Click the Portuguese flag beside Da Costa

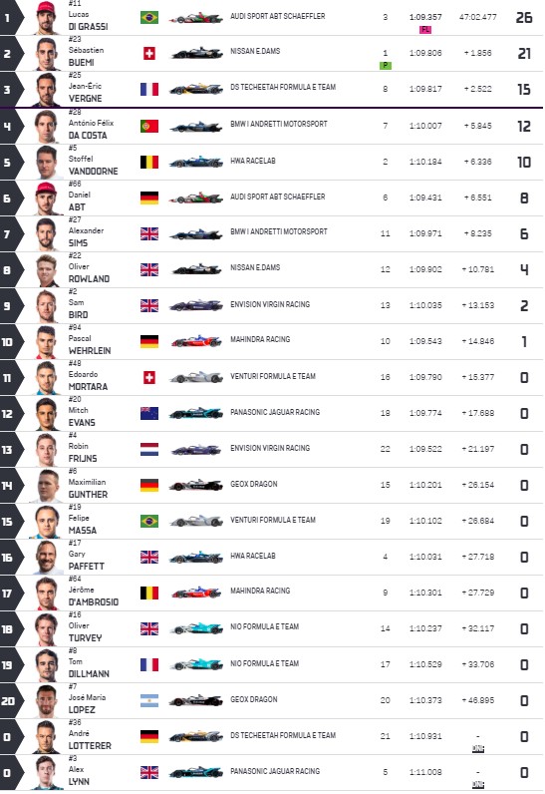pos(149,126)
